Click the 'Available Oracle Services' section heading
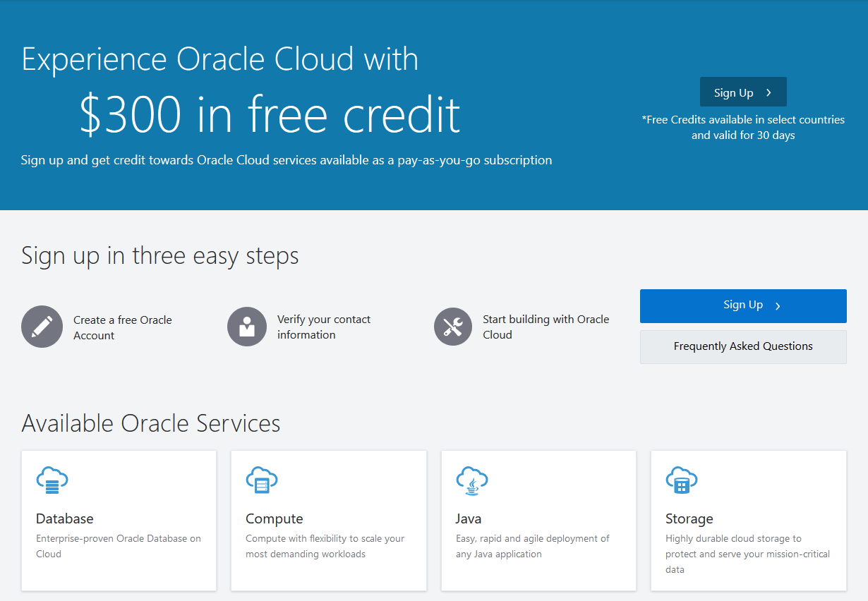The width and height of the screenshot is (868, 601). coord(150,423)
